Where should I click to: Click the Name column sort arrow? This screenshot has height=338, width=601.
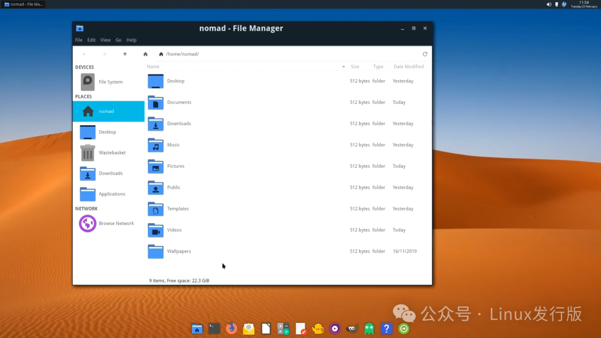(343, 67)
